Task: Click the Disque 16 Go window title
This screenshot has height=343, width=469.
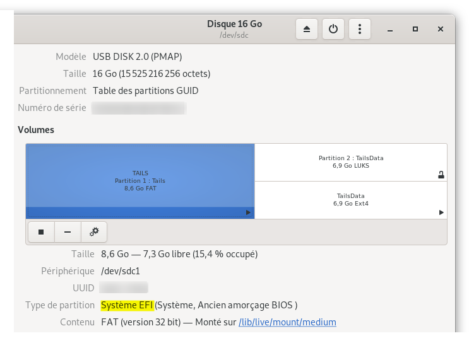Action: click(235, 24)
